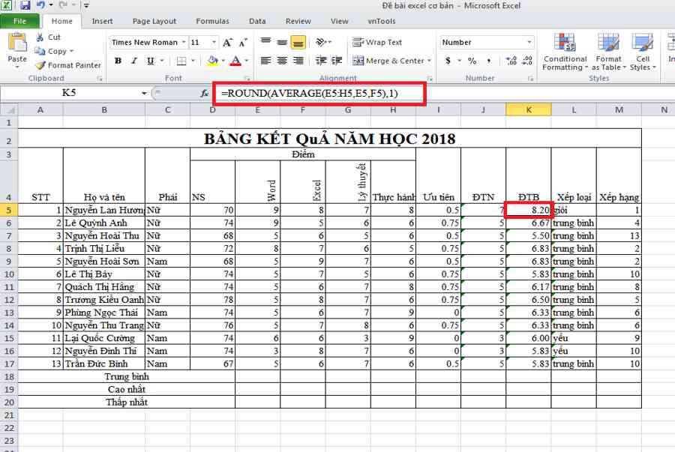Open the File tab
The width and height of the screenshot is (675, 452).
point(19,21)
